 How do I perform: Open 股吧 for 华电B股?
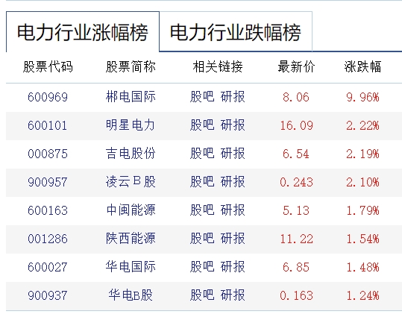click(x=202, y=295)
